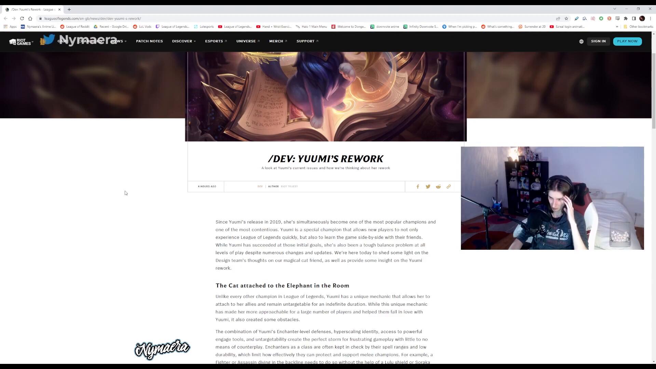Click the Riot Games logo
This screenshot has width=656, height=369.
[x=20, y=42]
